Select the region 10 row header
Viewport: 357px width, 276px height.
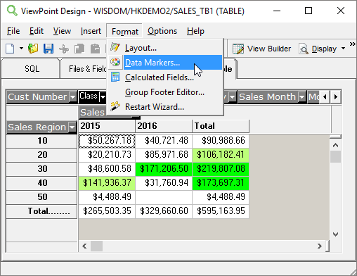(x=41, y=141)
